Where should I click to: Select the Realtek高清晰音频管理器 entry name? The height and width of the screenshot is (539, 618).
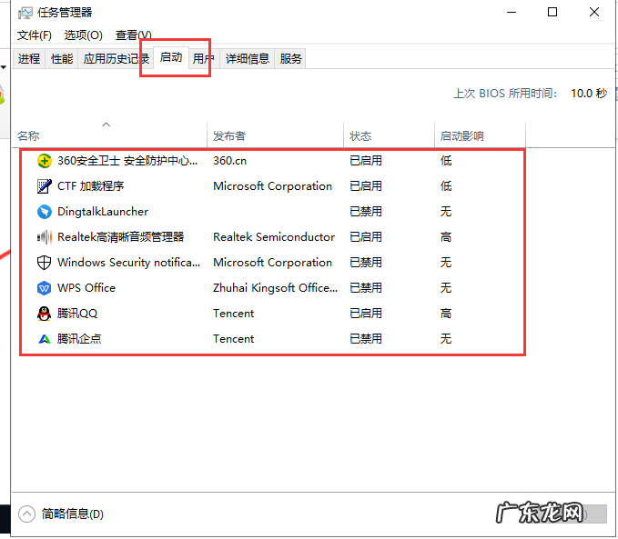click(121, 237)
